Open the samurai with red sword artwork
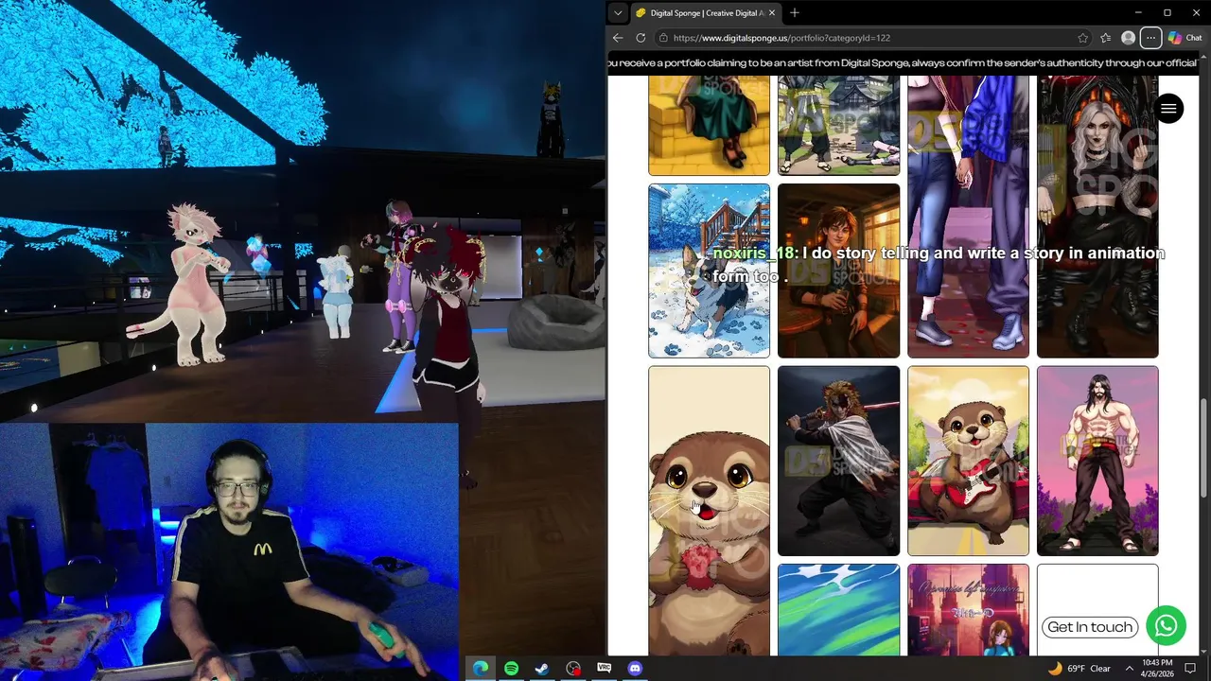 [838, 461]
